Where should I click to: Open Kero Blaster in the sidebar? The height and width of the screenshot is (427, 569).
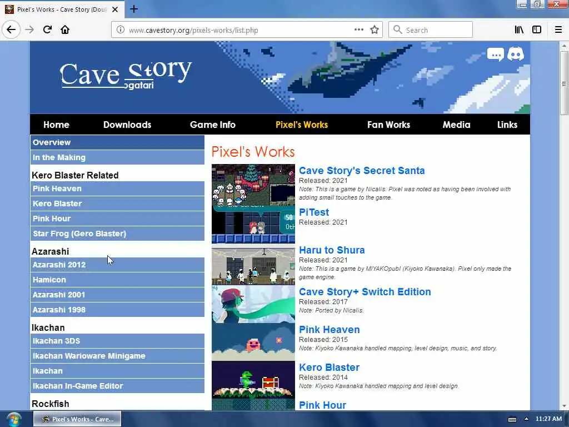click(x=117, y=203)
